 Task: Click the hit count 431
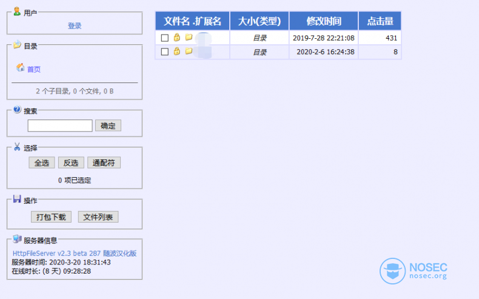[391, 38]
